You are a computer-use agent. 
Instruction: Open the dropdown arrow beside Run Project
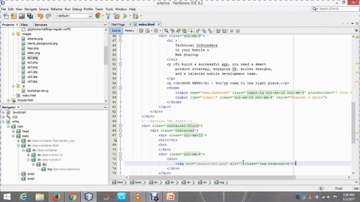(130, 16)
